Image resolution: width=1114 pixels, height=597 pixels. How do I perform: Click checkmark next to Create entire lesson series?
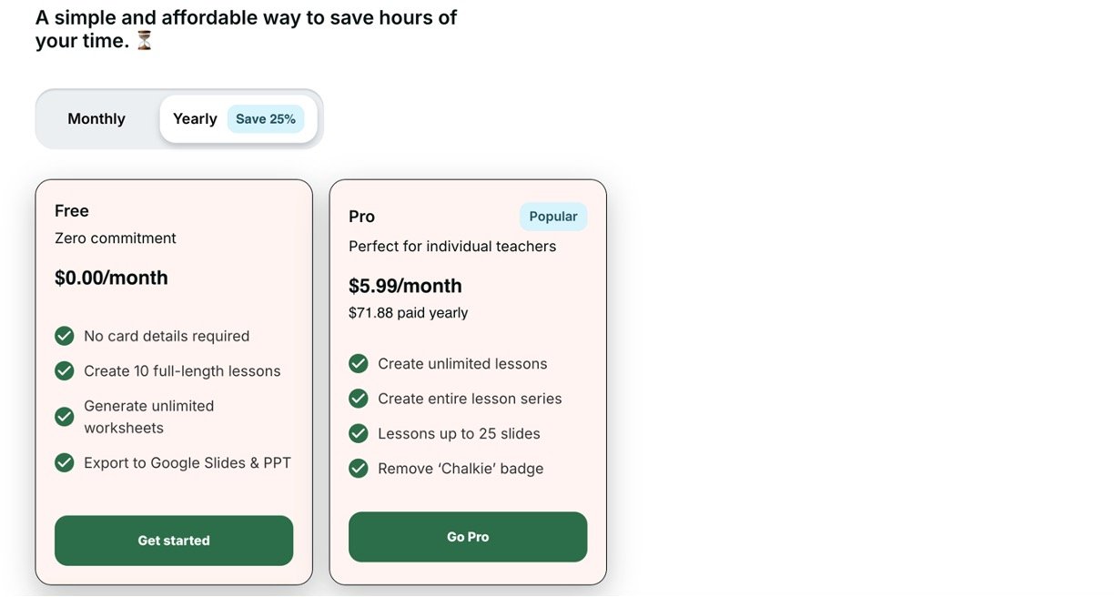[x=359, y=399]
